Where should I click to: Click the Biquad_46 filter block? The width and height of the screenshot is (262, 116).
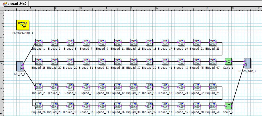[x=181, y=106]
